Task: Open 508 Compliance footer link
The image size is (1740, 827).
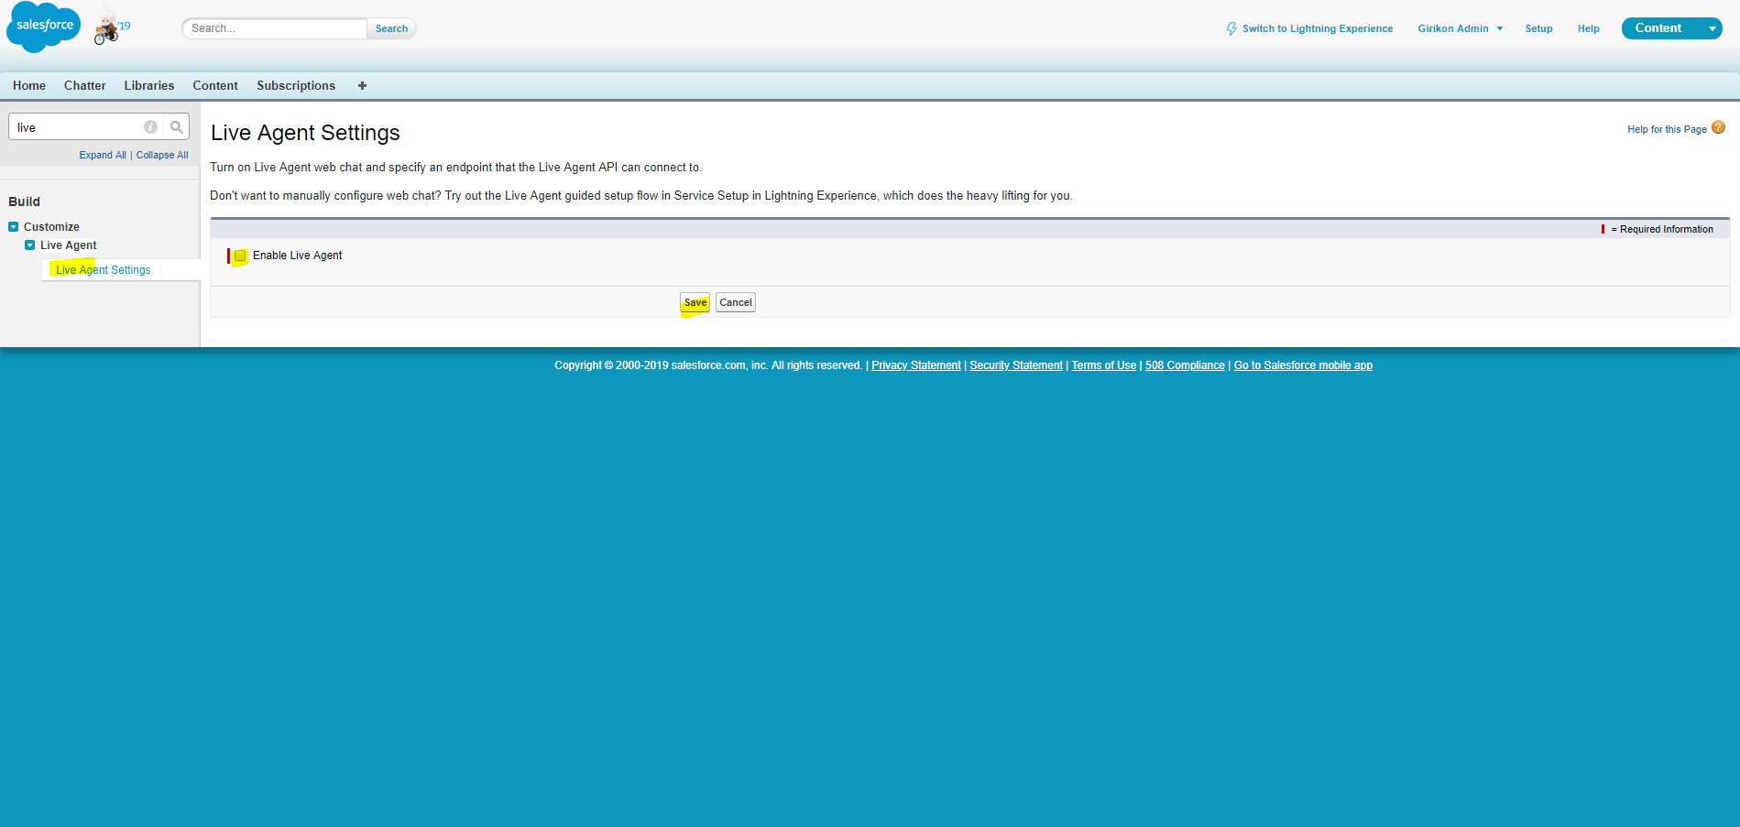Action: [x=1185, y=365]
